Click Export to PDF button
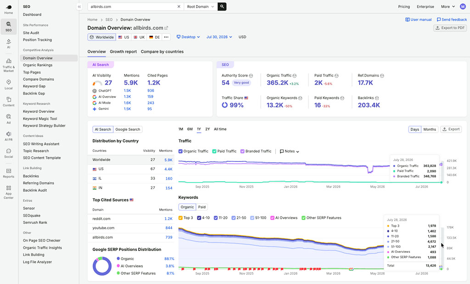Screen dimensions: 470x284 click(x=450, y=28)
